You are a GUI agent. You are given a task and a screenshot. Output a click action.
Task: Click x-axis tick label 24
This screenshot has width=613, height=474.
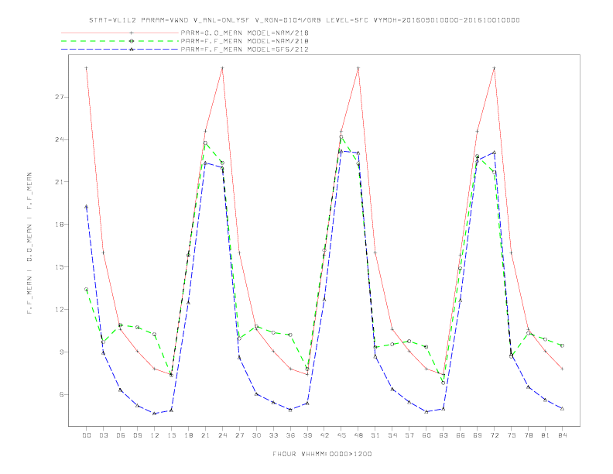click(x=222, y=435)
